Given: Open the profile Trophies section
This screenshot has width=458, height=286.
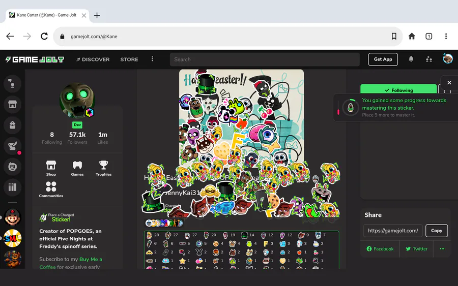Looking at the screenshot, I should 103,168.
